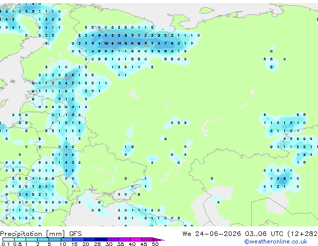
Task: Click the "We 24-06-2026 03..06 UTC" forecast time
Action: [233, 234]
